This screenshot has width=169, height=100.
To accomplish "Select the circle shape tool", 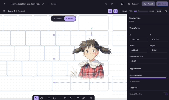I will pos(54,98).
